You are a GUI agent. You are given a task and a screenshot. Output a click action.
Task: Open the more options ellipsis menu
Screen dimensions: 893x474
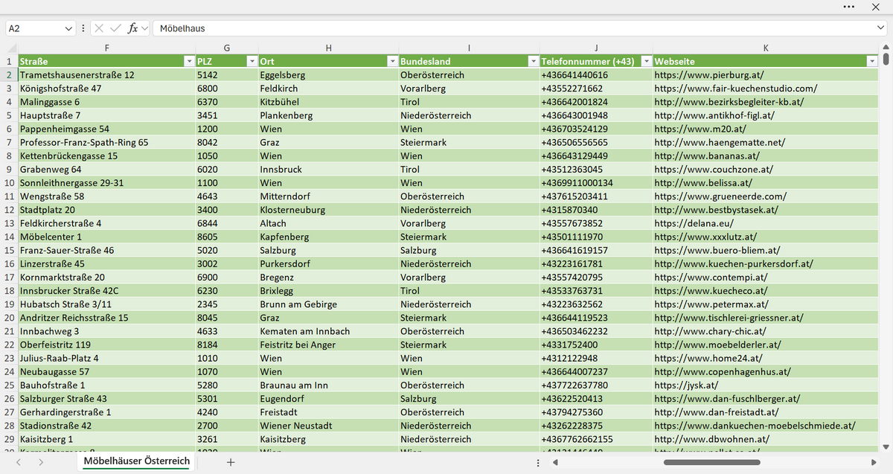(849, 7)
